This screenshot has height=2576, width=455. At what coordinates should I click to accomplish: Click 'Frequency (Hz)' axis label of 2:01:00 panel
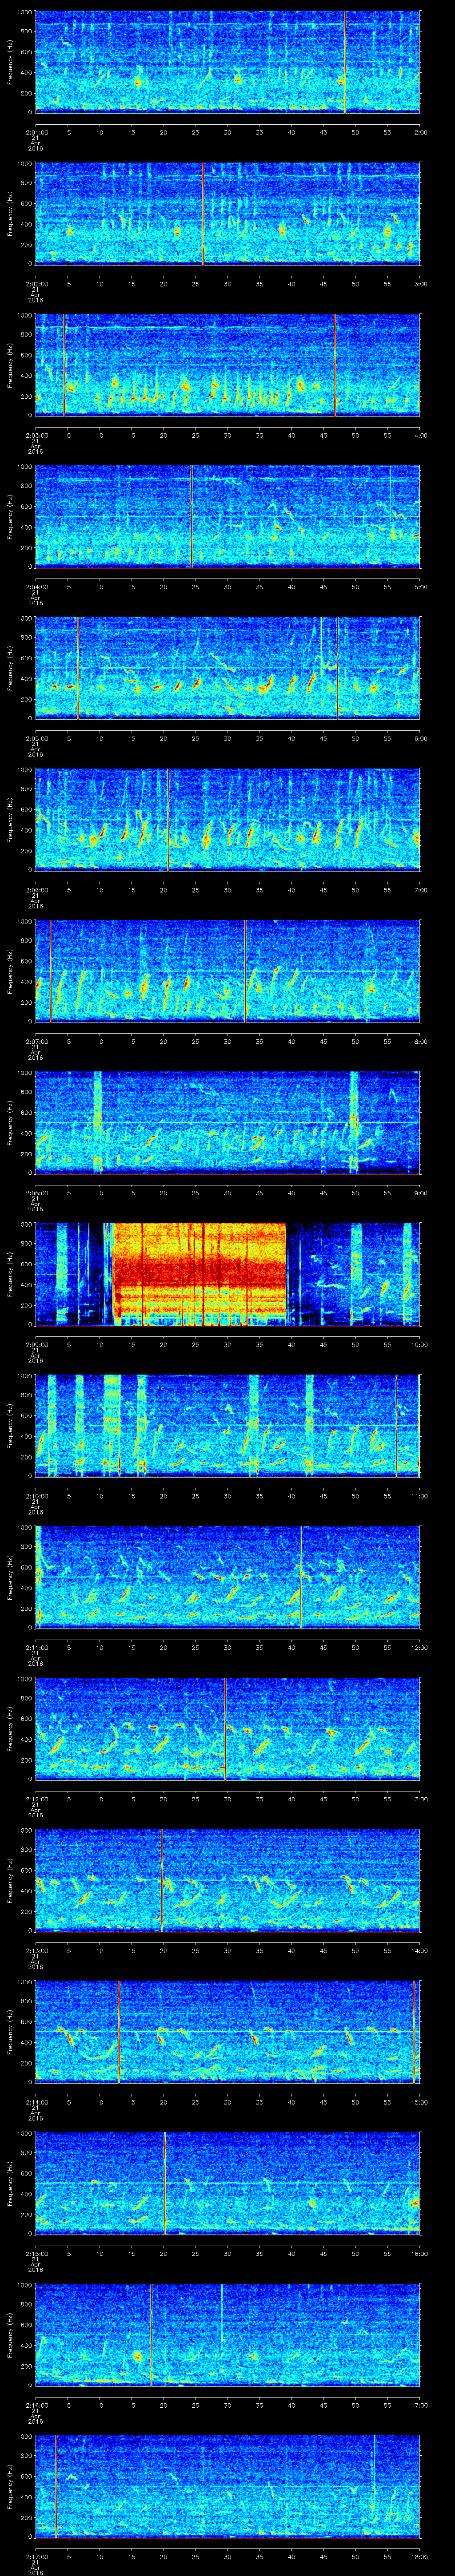tap(10, 62)
